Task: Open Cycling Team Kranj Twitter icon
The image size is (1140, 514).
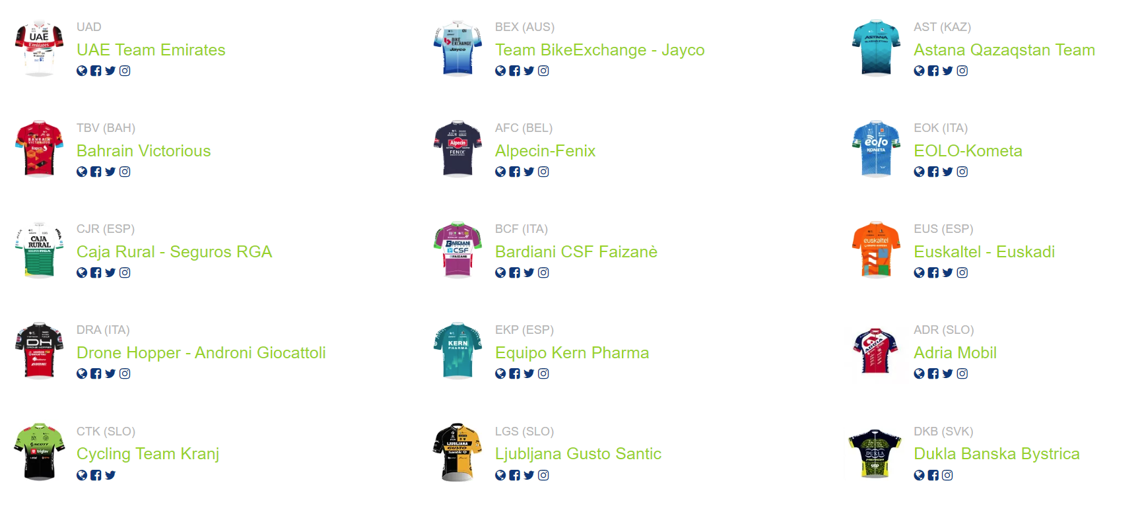Action: click(110, 475)
